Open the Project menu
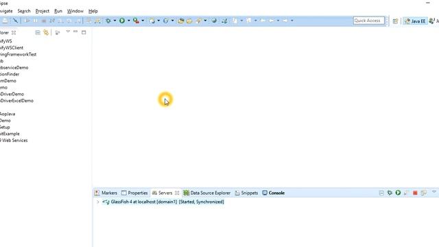Viewport: 439px width, 247px height. [x=43, y=11]
